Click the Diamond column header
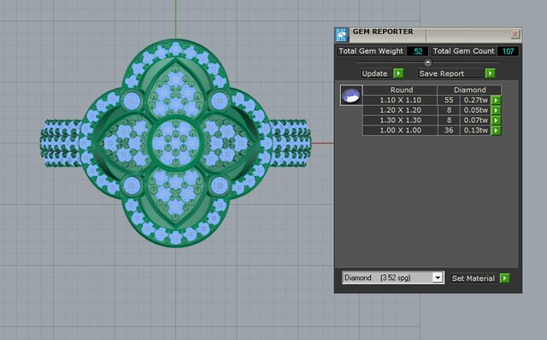The width and height of the screenshot is (547, 340). (469, 90)
